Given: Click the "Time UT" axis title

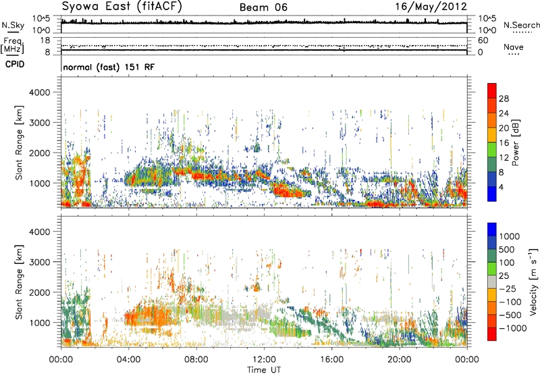Looking at the screenshot, I should [264, 369].
